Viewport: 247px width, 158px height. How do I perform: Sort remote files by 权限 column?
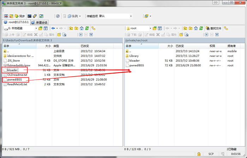click(x=217, y=46)
